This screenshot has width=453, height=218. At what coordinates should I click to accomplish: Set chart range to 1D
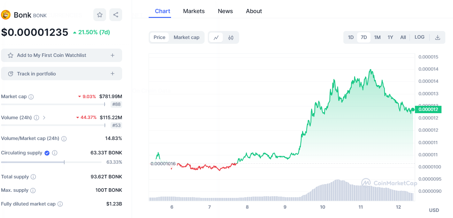[x=351, y=37]
